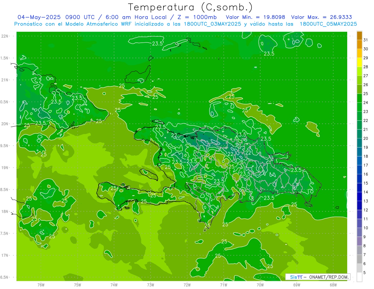The height and width of the screenshot is (289, 374).
Task: Click the '22' legend value on color scale
Action: click(x=366, y=121)
